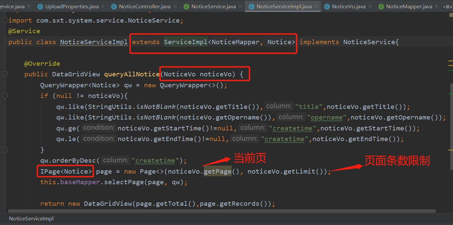Close the UploadProperties.java tab
Viewport: 453px width, 225px height.
click(x=102, y=6)
